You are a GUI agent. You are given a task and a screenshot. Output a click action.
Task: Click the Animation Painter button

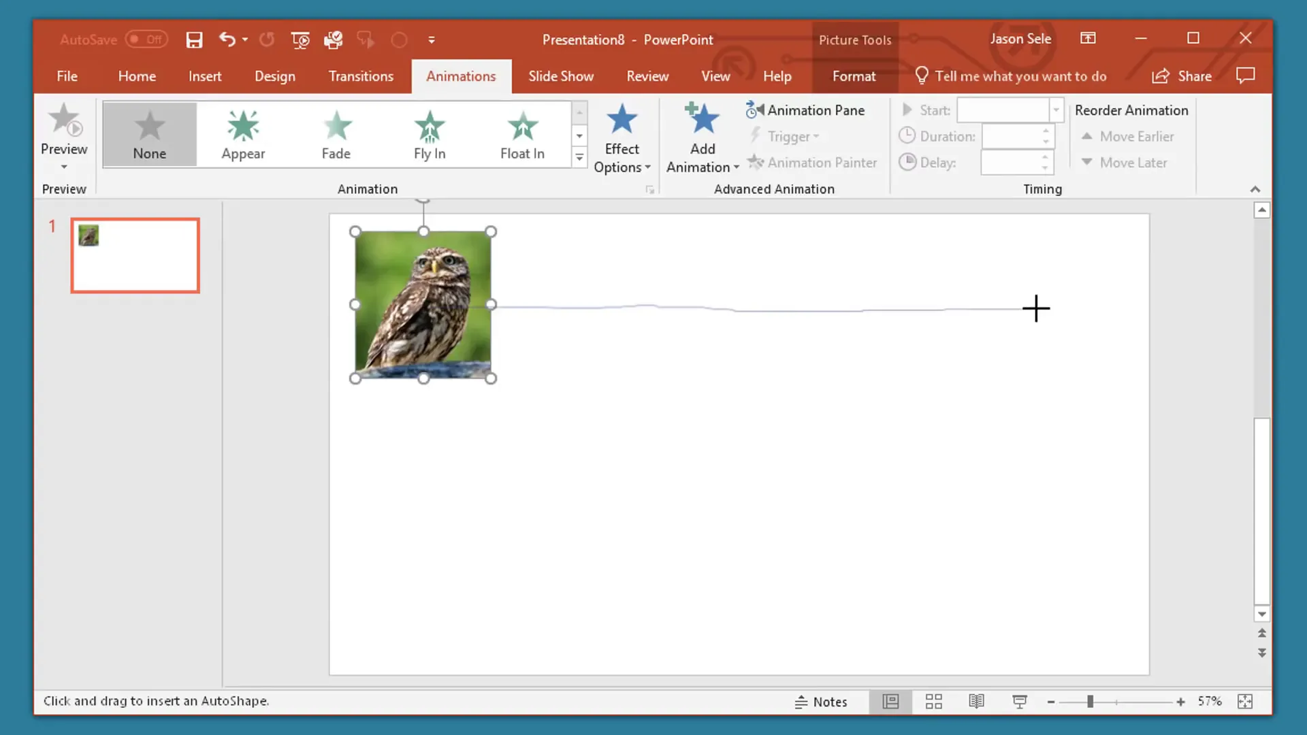pos(812,163)
